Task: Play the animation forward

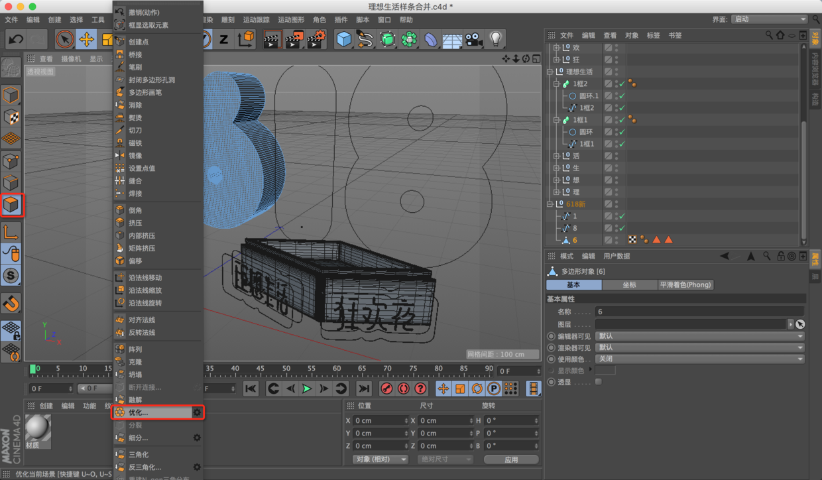Action: pos(307,389)
